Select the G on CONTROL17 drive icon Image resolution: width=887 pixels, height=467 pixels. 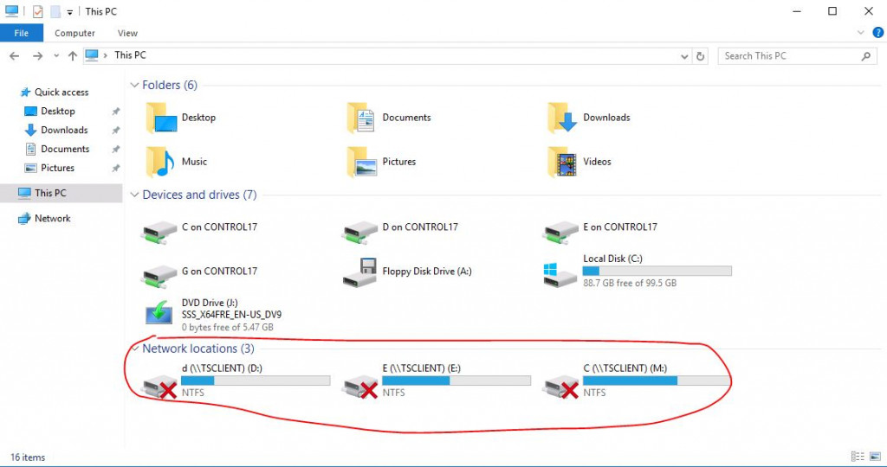pos(159,276)
